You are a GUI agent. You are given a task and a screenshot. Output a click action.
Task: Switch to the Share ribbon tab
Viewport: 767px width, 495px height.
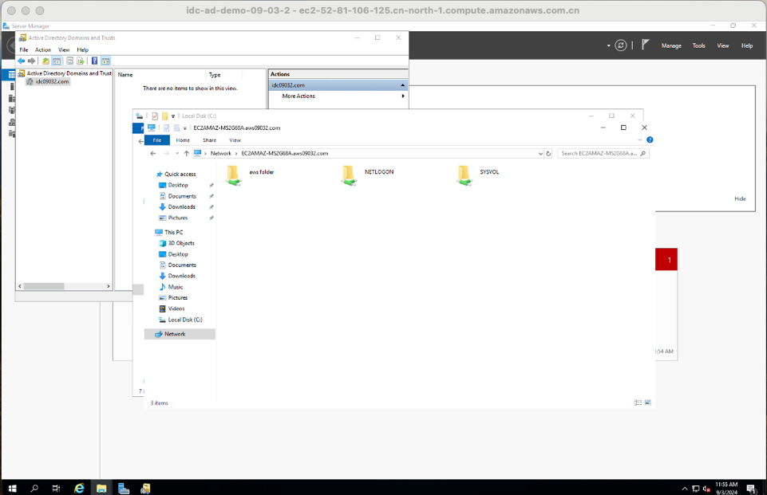tap(209, 139)
